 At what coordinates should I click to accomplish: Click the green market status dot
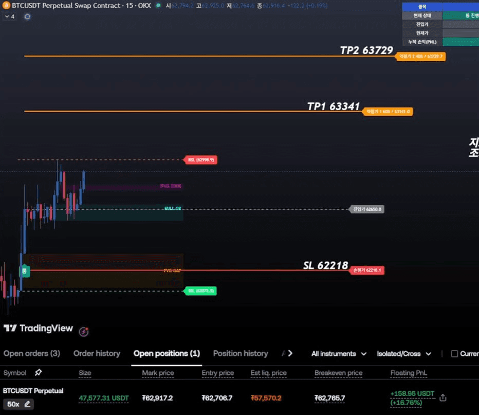pyautogui.click(x=158, y=5)
